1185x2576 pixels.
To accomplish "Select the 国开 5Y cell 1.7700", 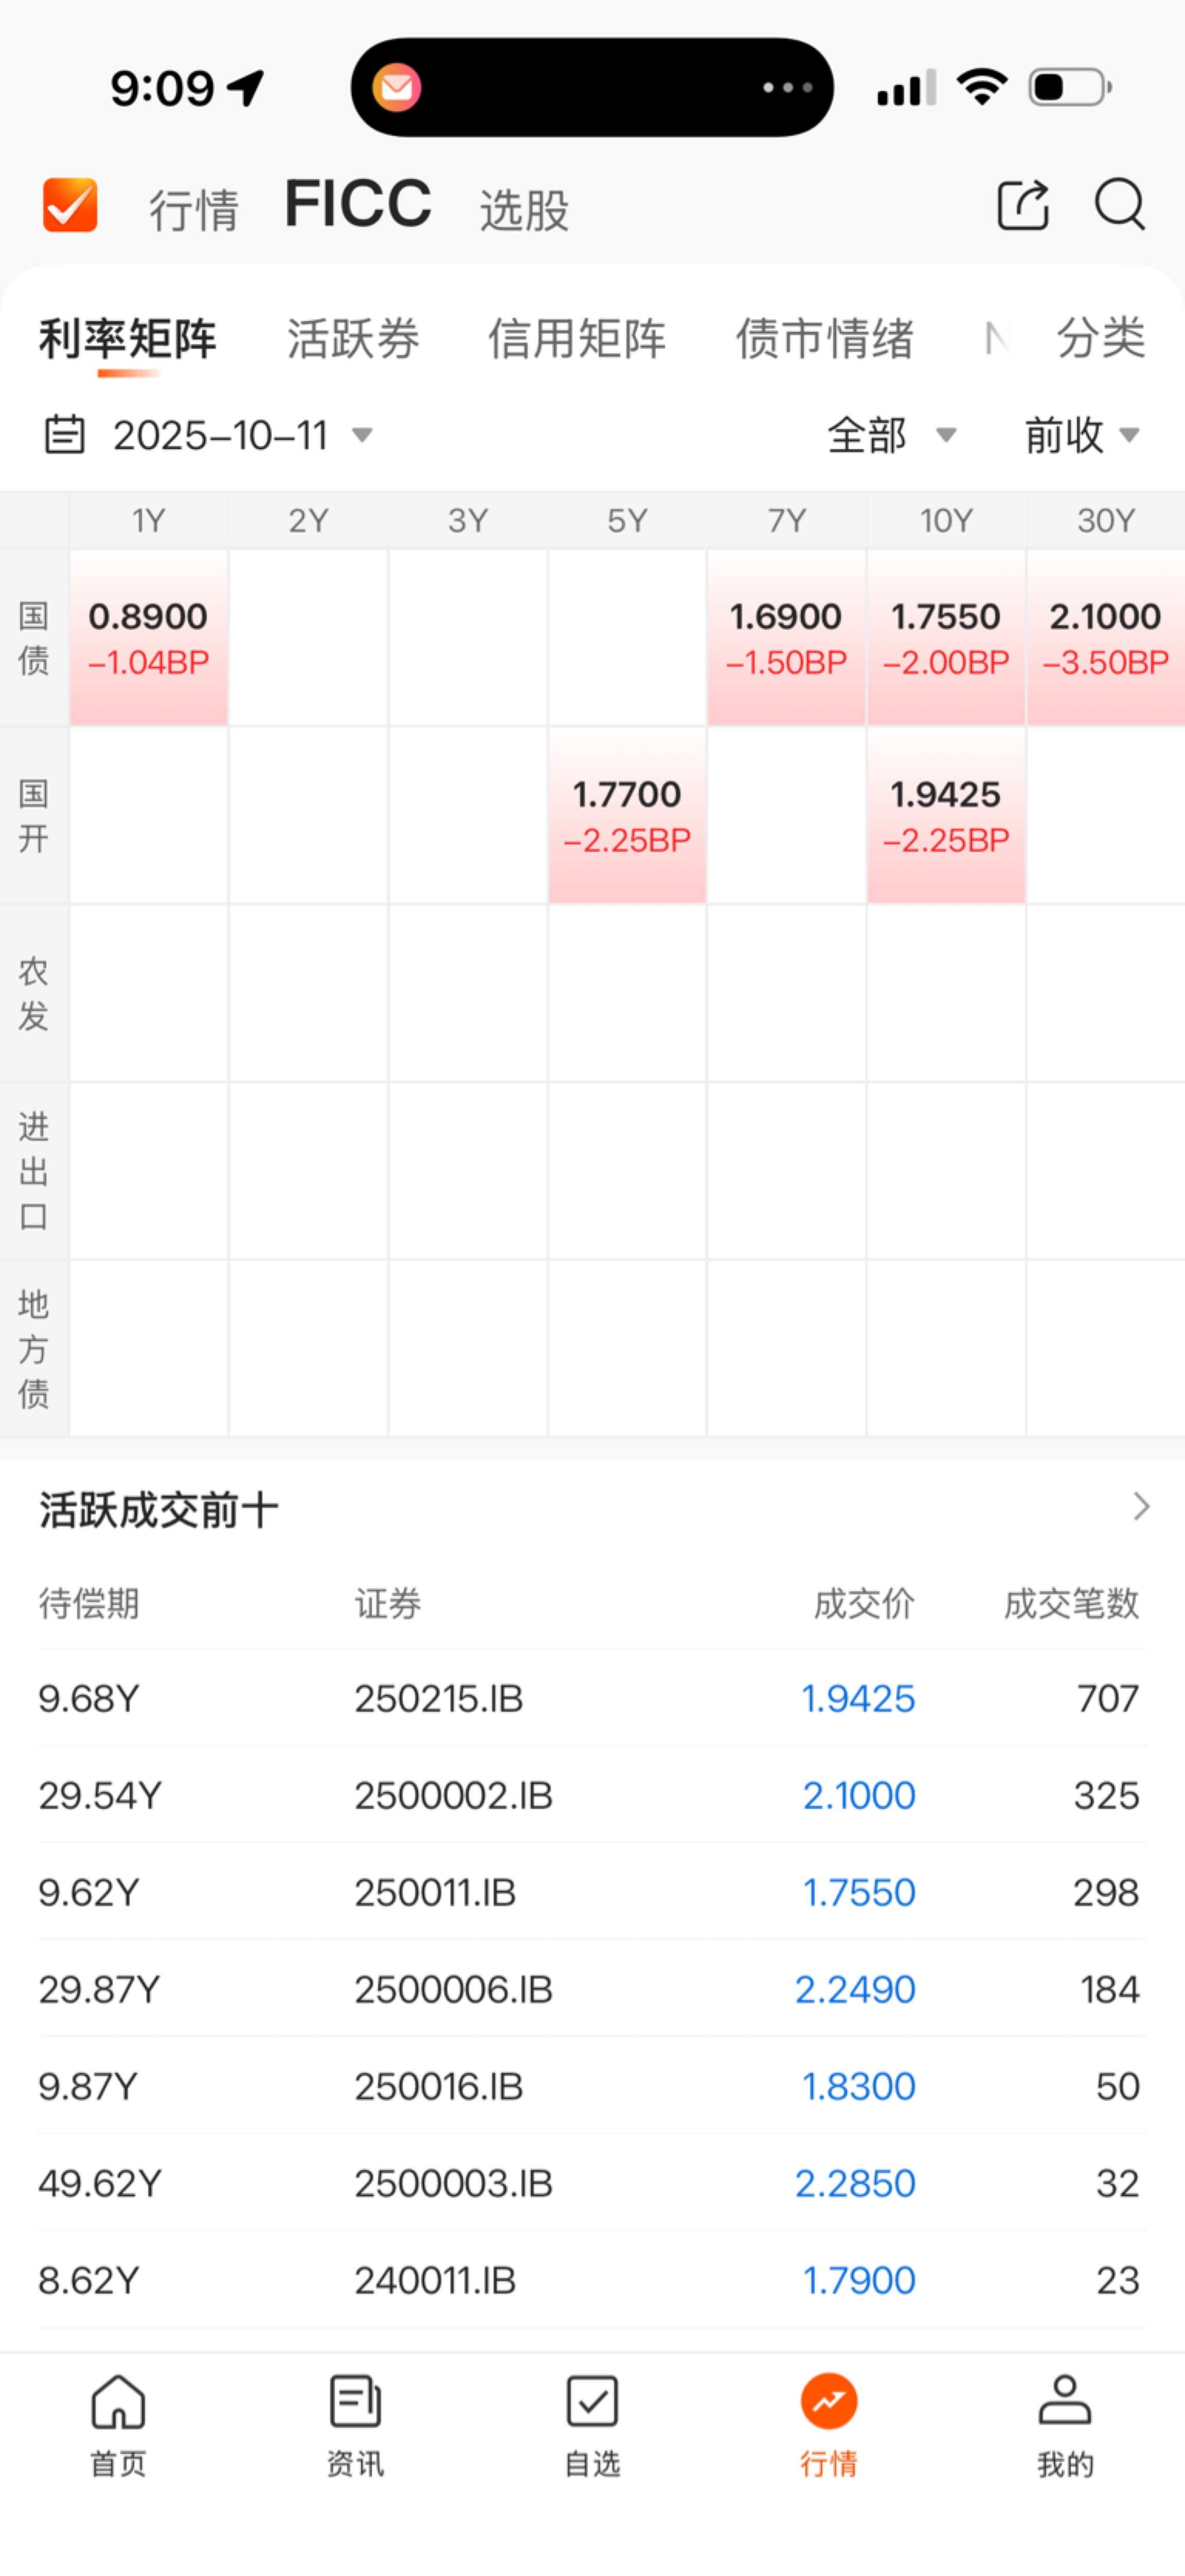I will (627, 815).
